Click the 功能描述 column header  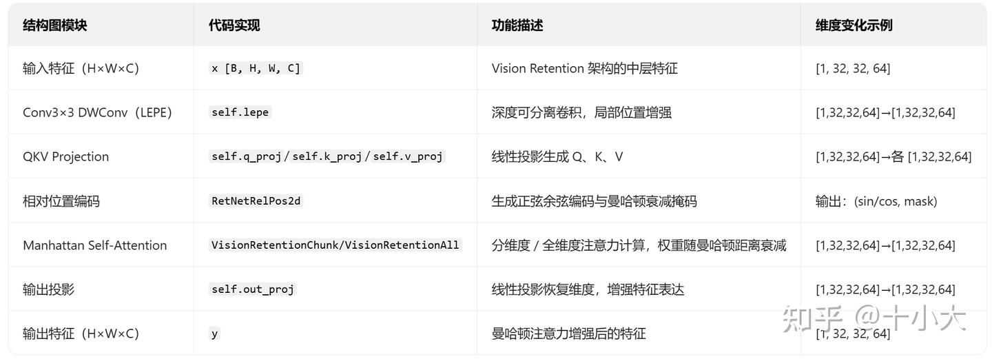(x=517, y=25)
